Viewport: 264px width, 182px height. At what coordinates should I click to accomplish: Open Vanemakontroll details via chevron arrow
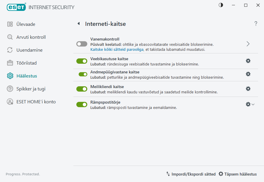click(248, 43)
